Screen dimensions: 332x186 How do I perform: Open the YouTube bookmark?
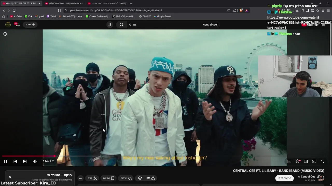pyautogui.click(x=16, y=16)
